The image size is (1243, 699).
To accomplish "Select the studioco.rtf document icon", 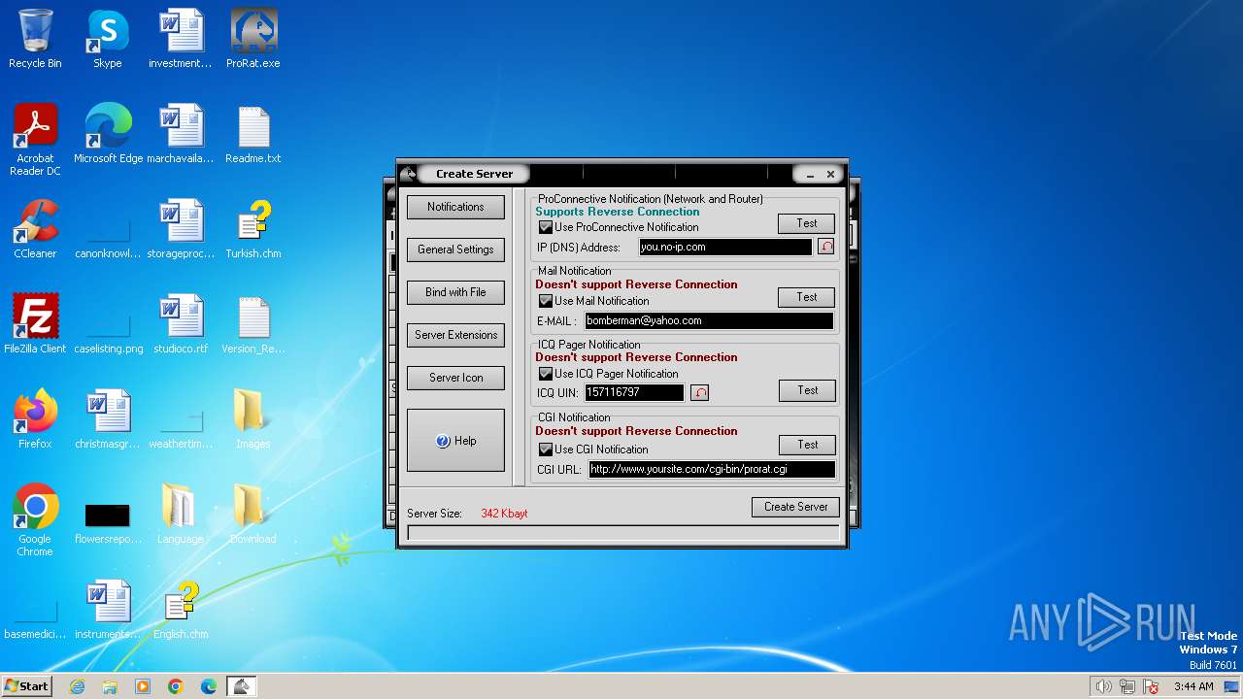I will (181, 324).
